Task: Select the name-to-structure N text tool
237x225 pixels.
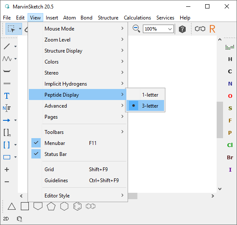Action: click(7, 108)
